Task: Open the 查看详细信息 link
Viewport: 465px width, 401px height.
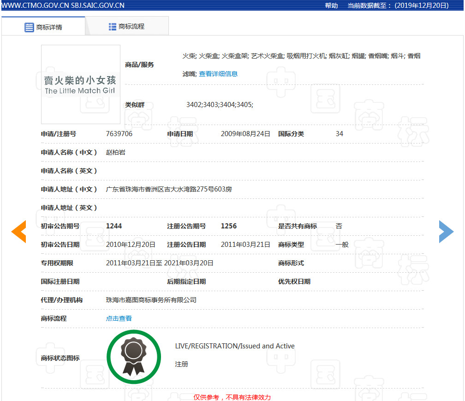Action: point(218,74)
